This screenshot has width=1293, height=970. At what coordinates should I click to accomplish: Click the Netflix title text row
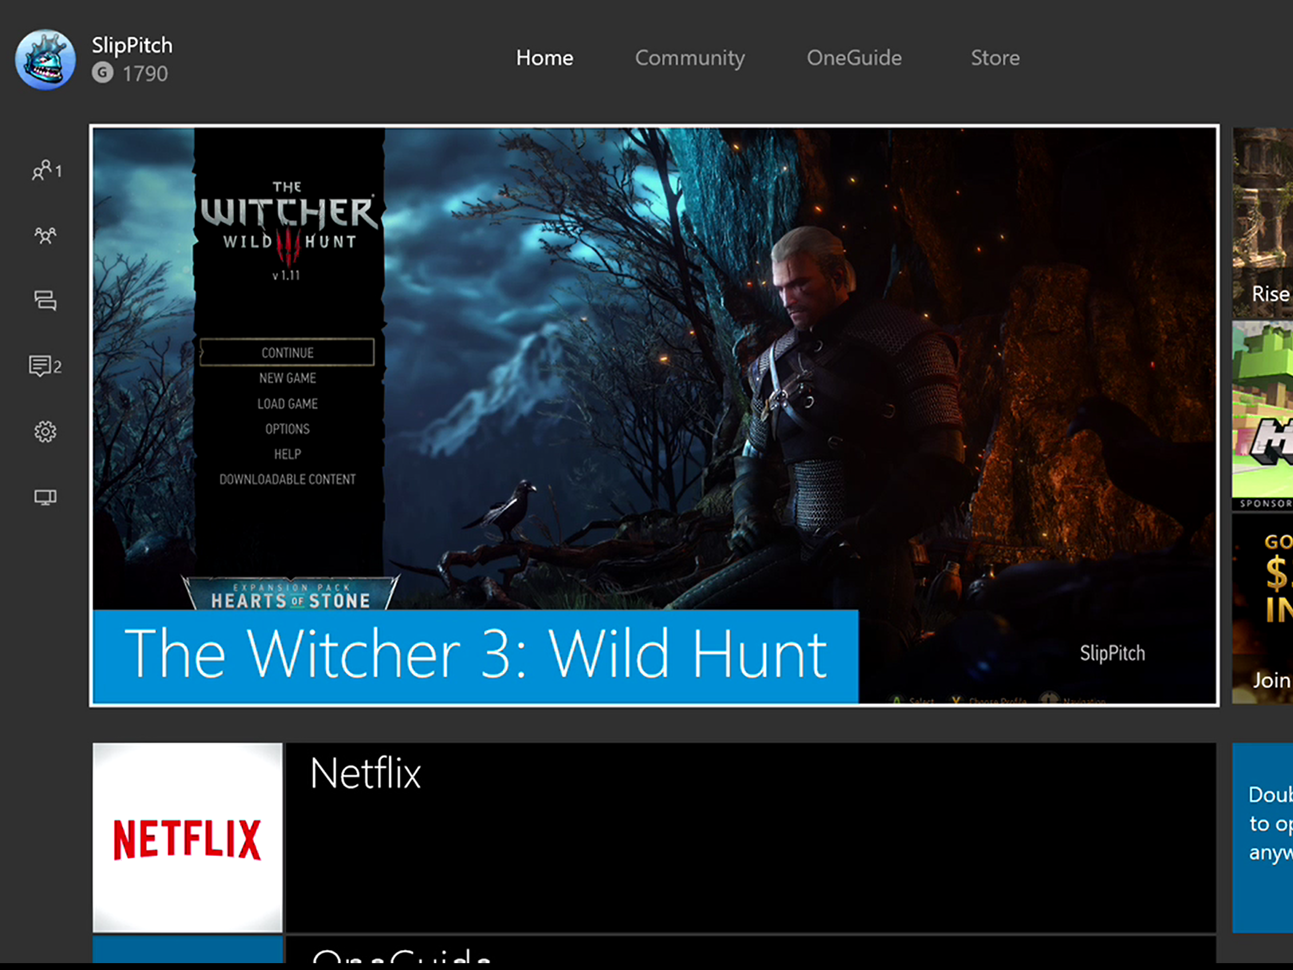[x=750, y=837]
